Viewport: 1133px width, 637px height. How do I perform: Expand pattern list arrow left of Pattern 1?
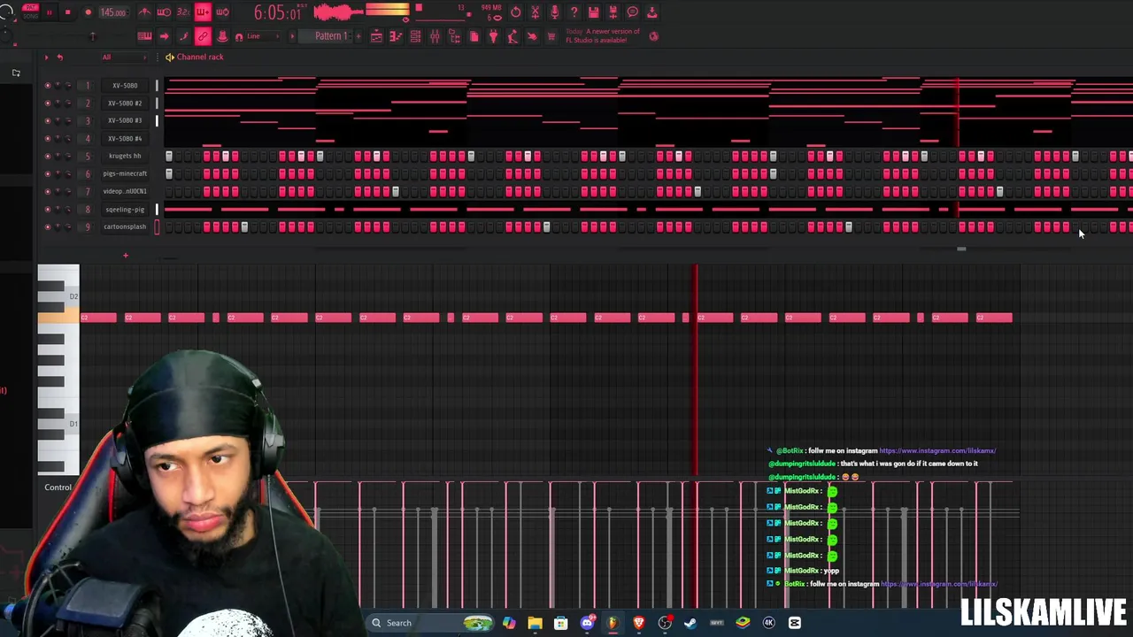(x=292, y=36)
